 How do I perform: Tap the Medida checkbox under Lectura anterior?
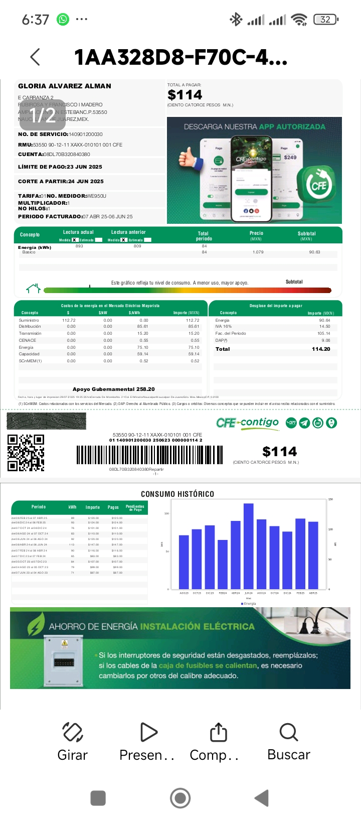124,240
